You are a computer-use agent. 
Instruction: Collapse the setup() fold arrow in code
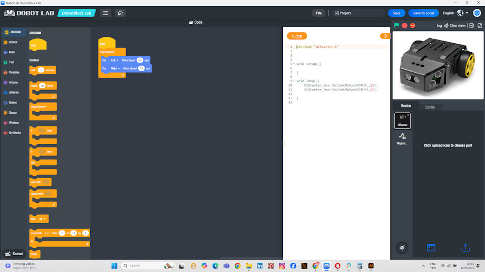[x=294, y=64]
